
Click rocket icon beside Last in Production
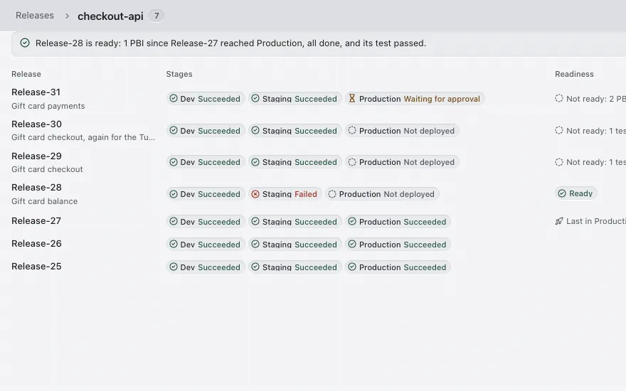coord(559,221)
